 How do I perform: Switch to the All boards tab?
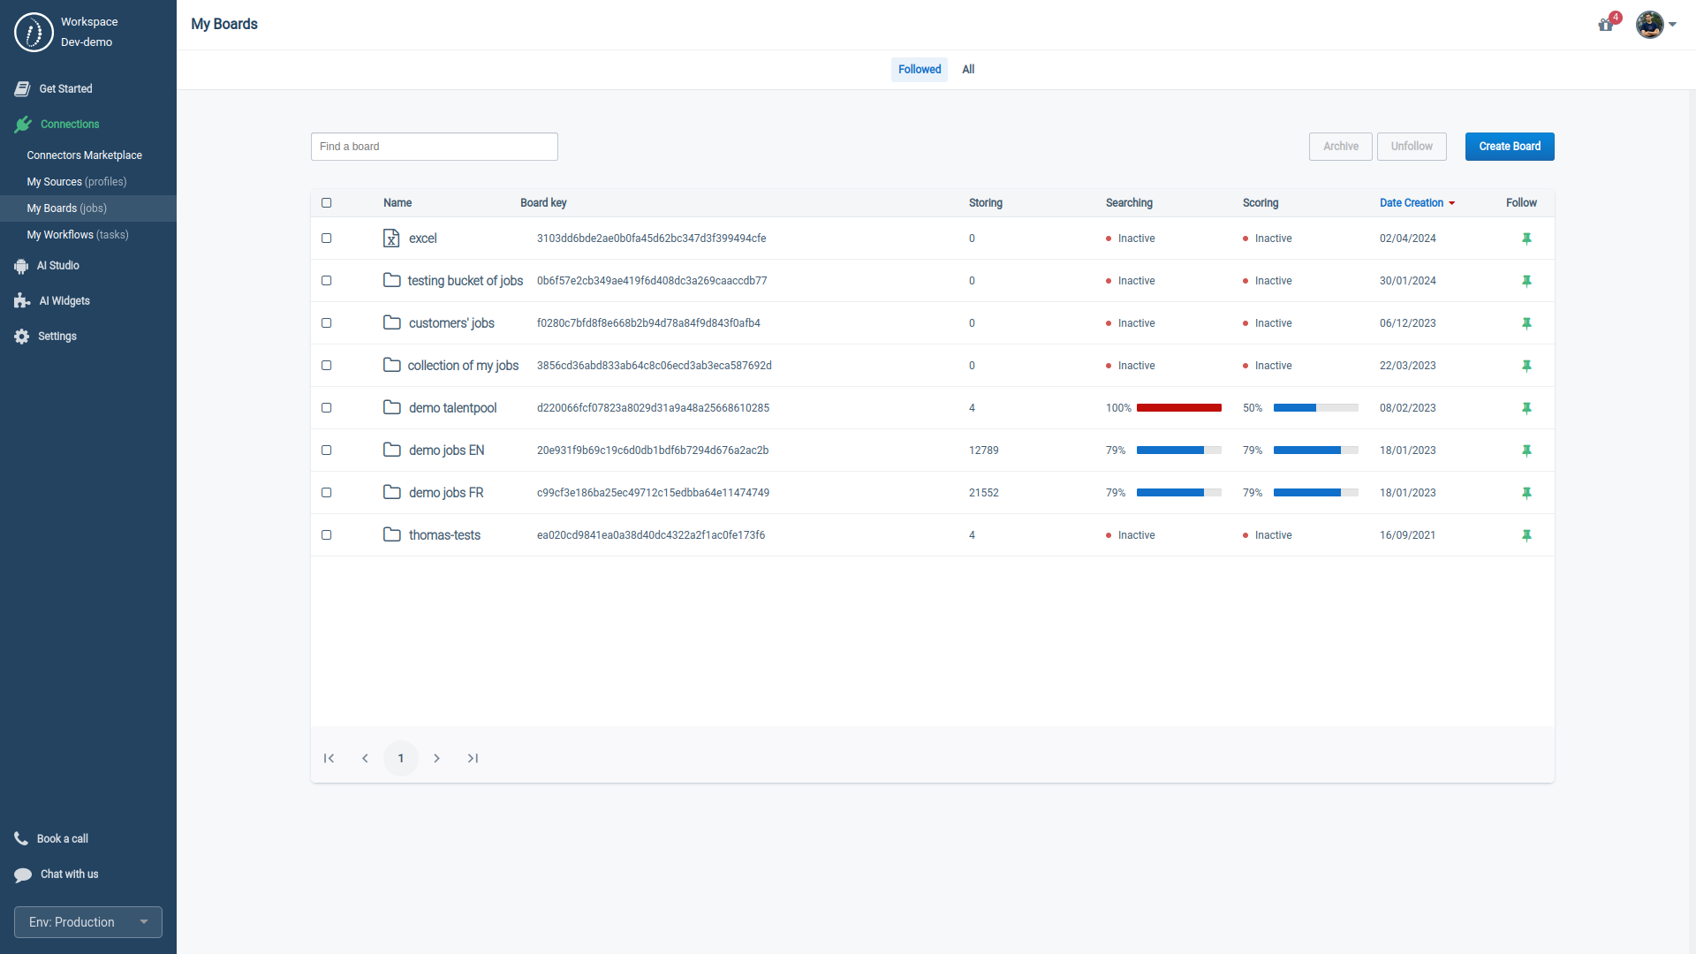pyautogui.click(x=968, y=69)
